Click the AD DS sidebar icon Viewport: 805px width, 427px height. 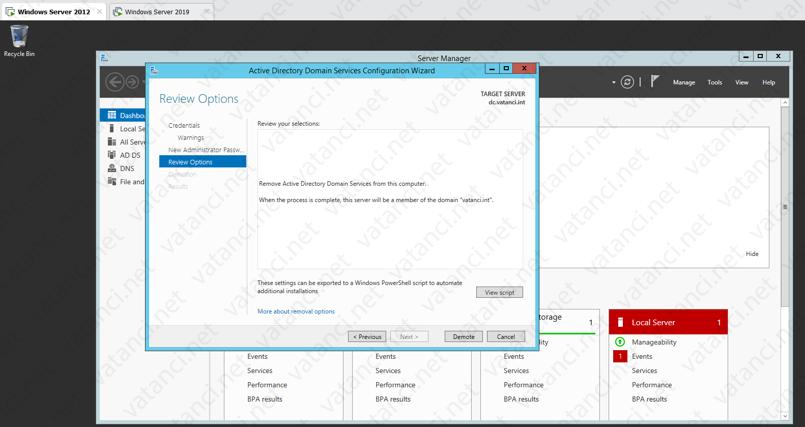coord(112,155)
